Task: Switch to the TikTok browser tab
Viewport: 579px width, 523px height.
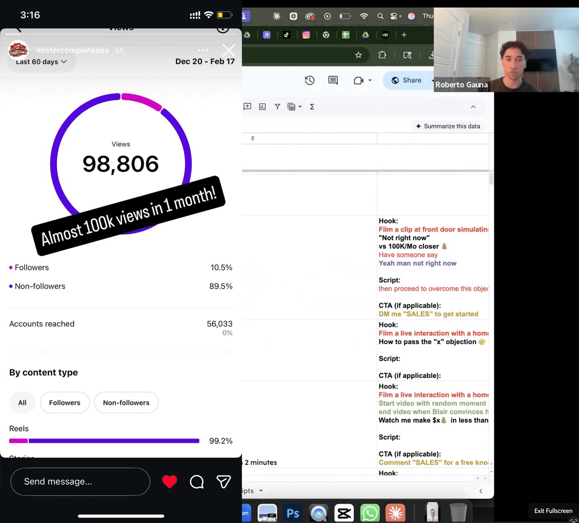Action: click(x=286, y=35)
